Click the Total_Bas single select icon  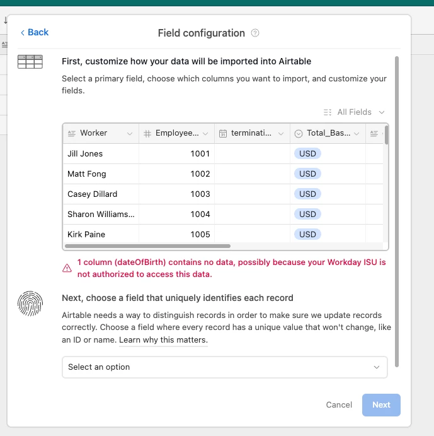[298, 134]
